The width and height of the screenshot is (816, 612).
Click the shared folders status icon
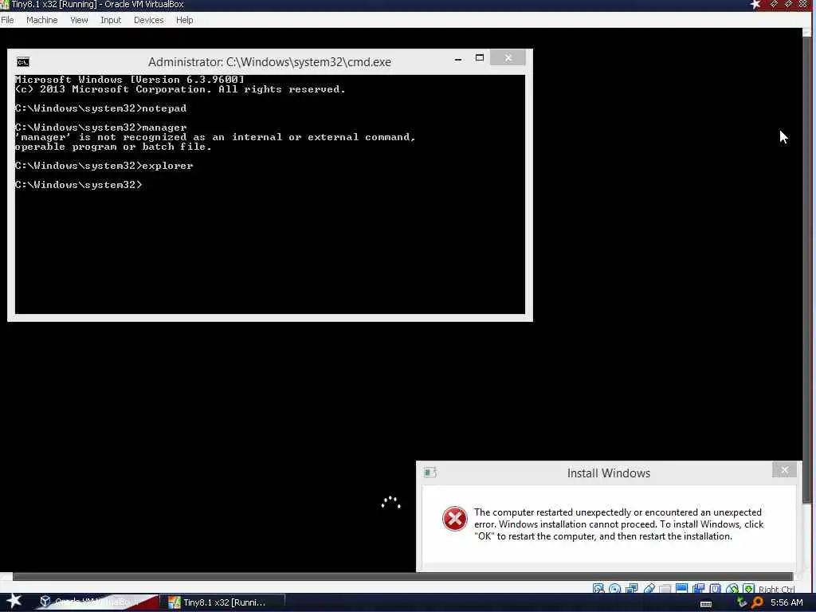pos(665,589)
